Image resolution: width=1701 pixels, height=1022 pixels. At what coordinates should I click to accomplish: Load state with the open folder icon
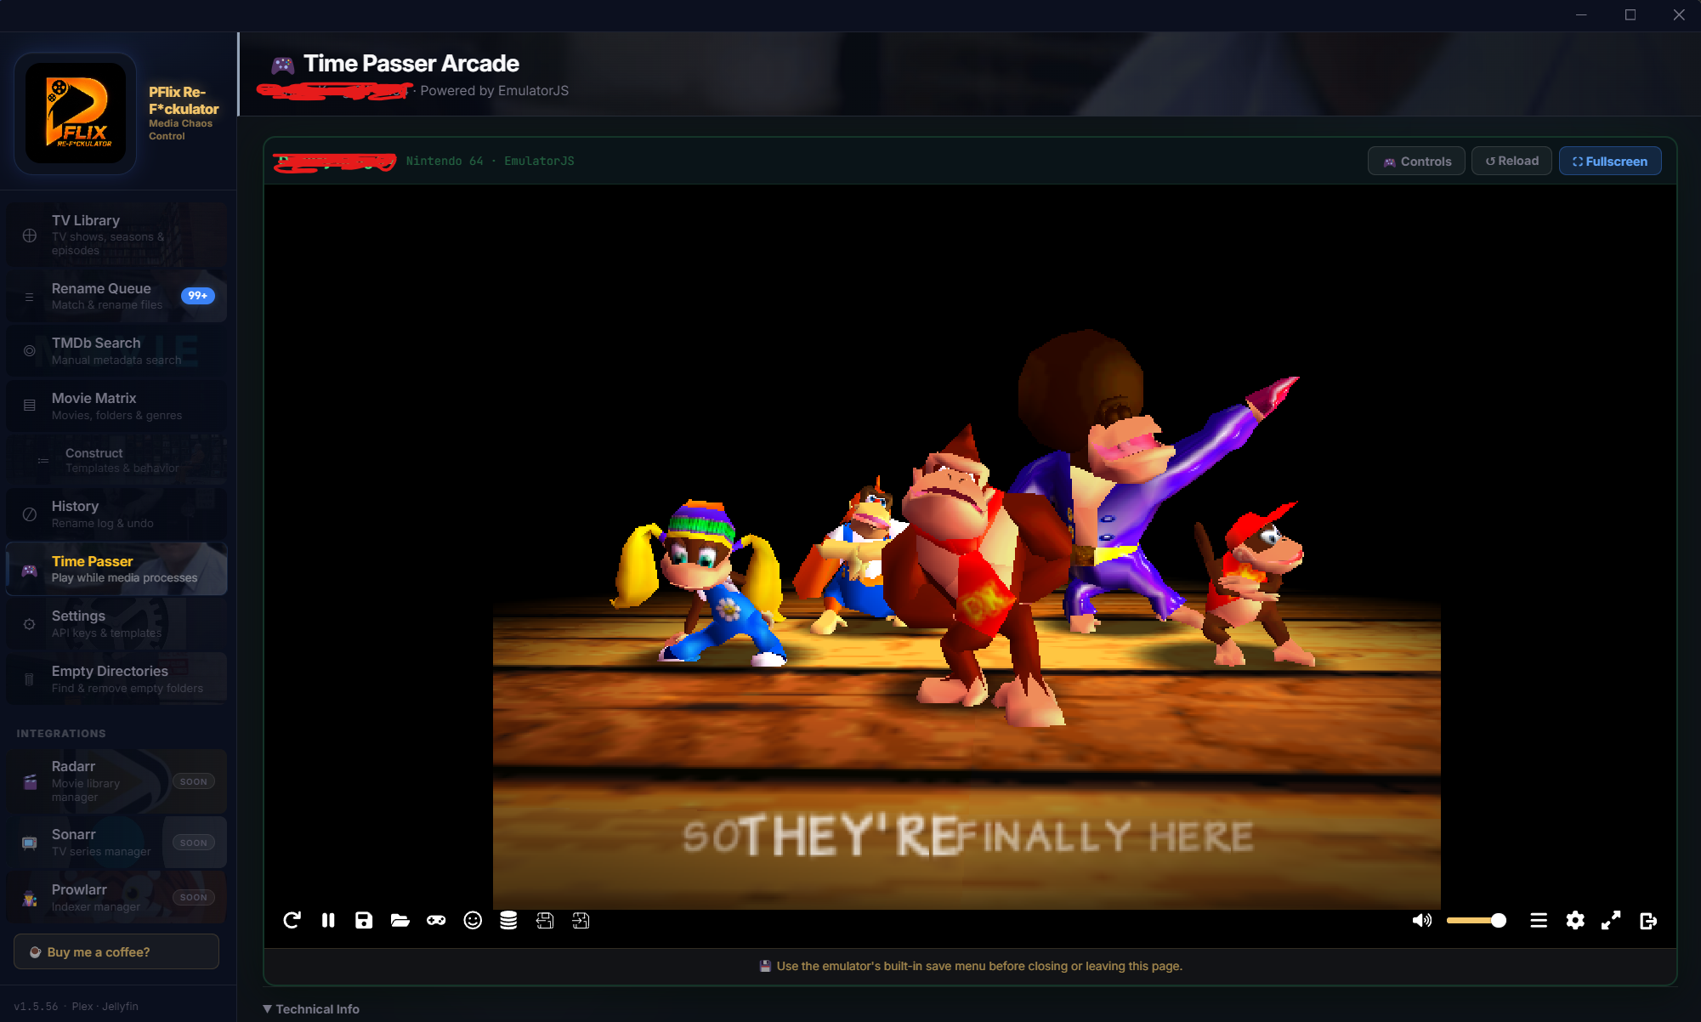400,920
